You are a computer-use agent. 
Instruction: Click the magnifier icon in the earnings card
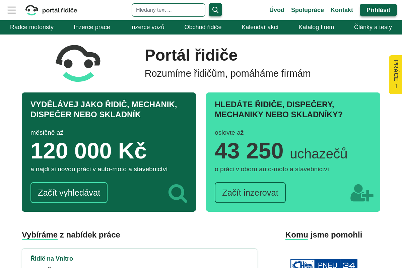coord(178,193)
